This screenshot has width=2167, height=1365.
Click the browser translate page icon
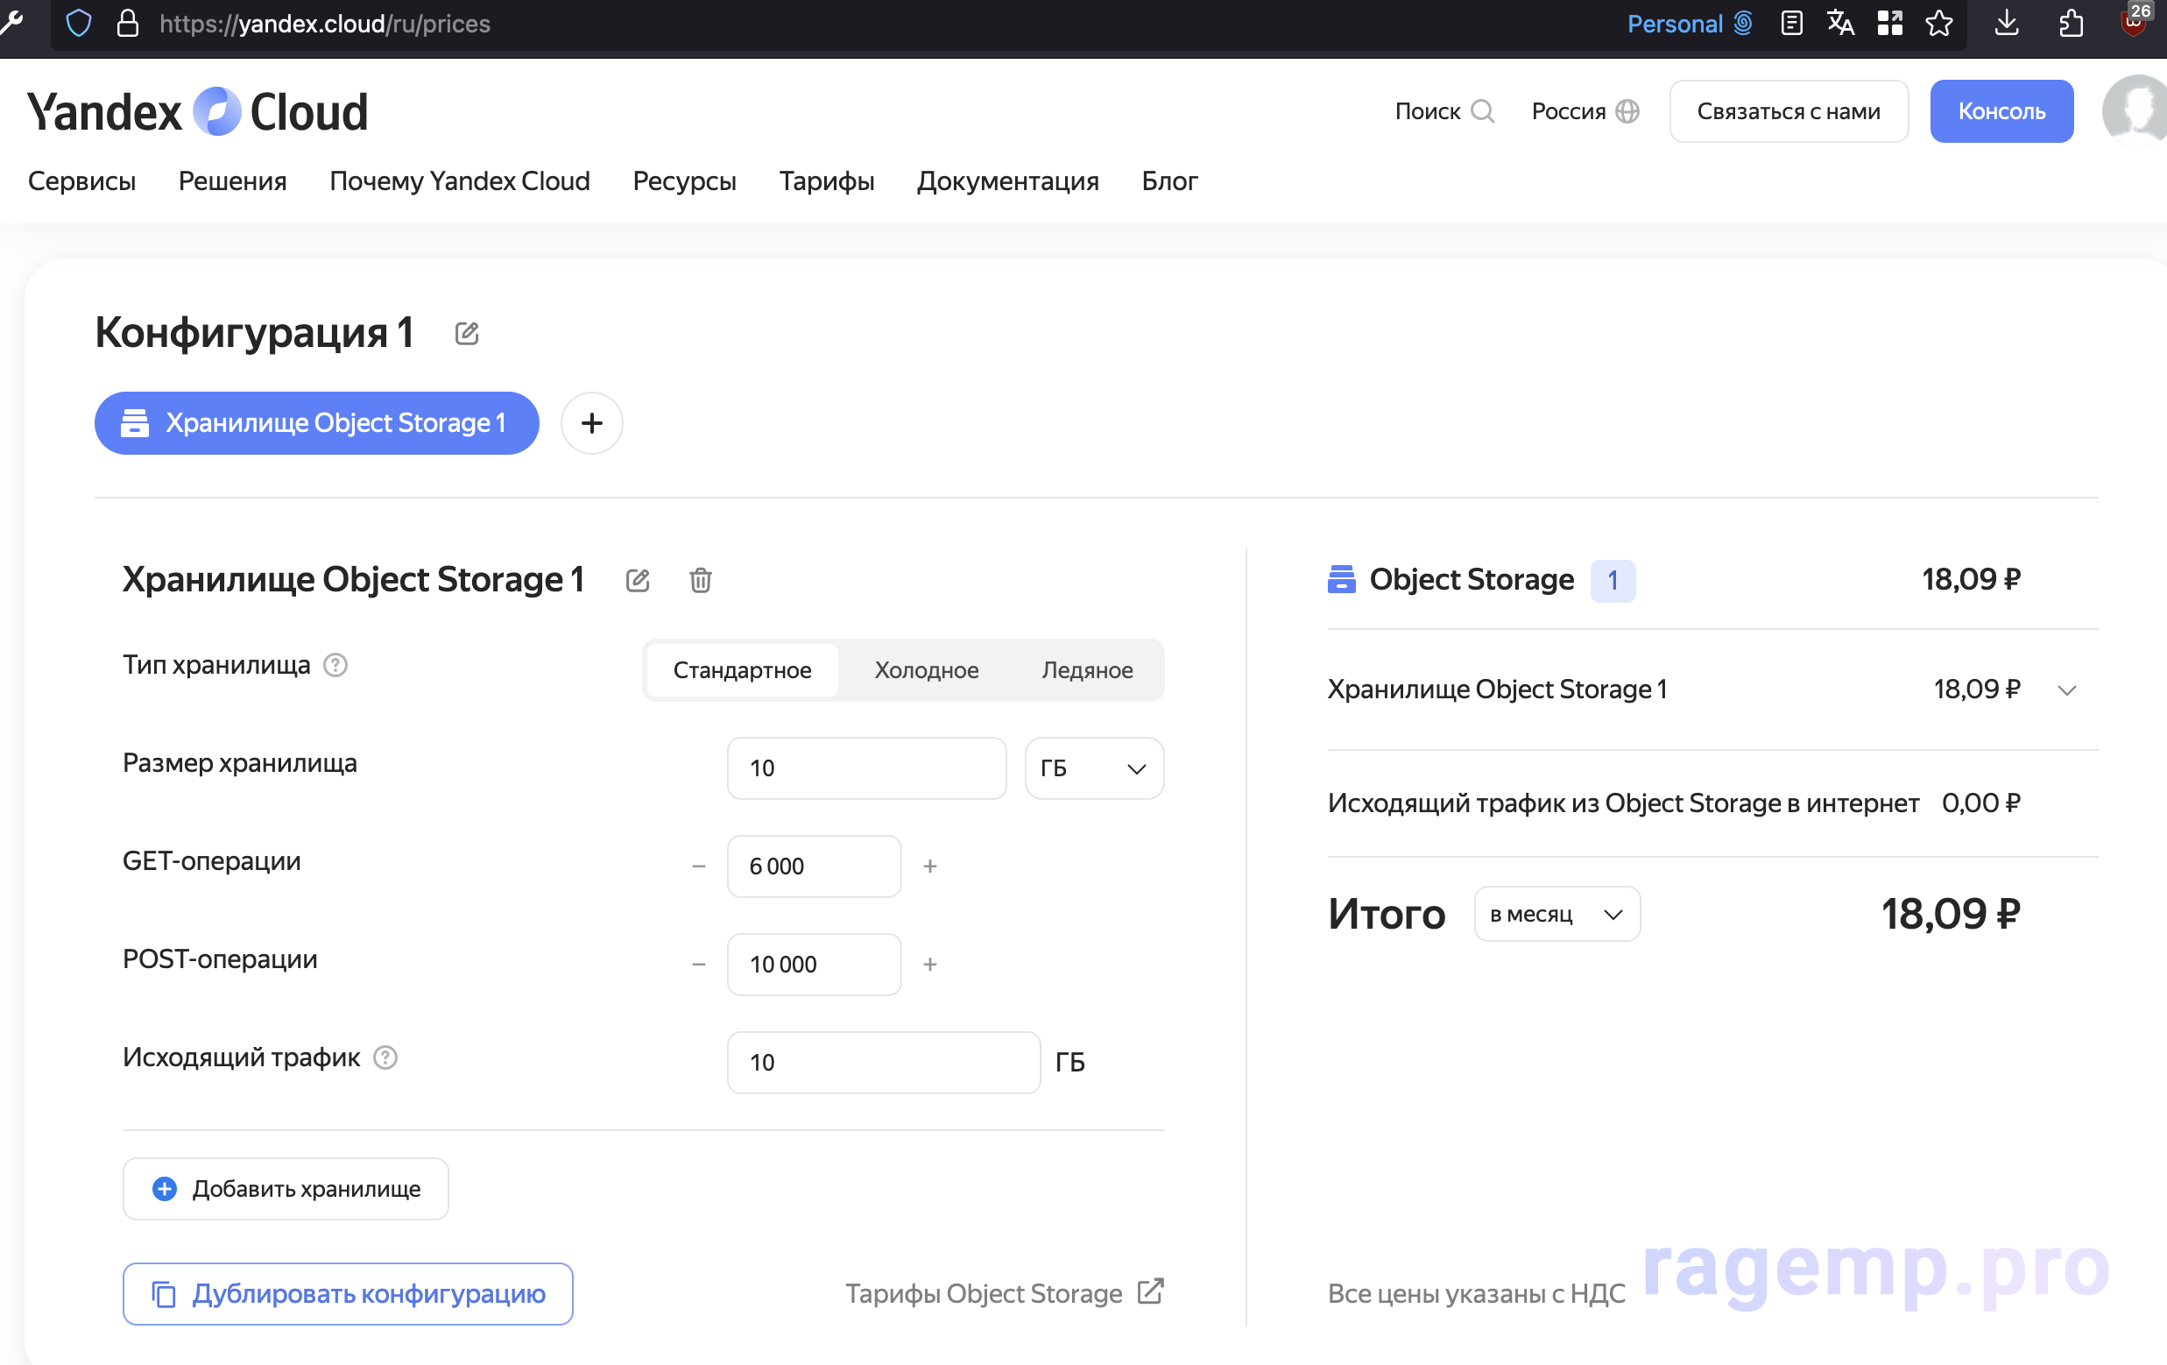point(1839,24)
